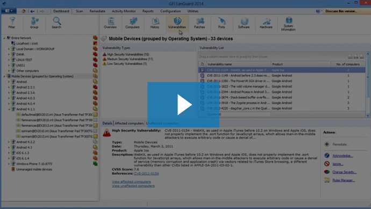Expand the Local Domain WORKGROUP node
Viewport: 371px width, 209px height.
[9, 49]
